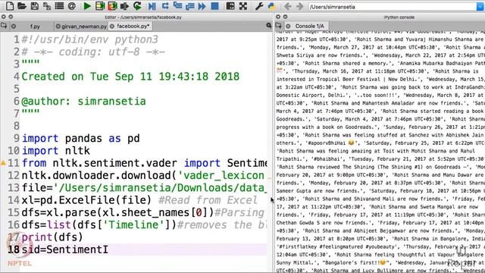This screenshot has height=273, width=485.
Task: Click the 'Created on Tue Sep 11' line
Action: pyautogui.click(x=130, y=76)
